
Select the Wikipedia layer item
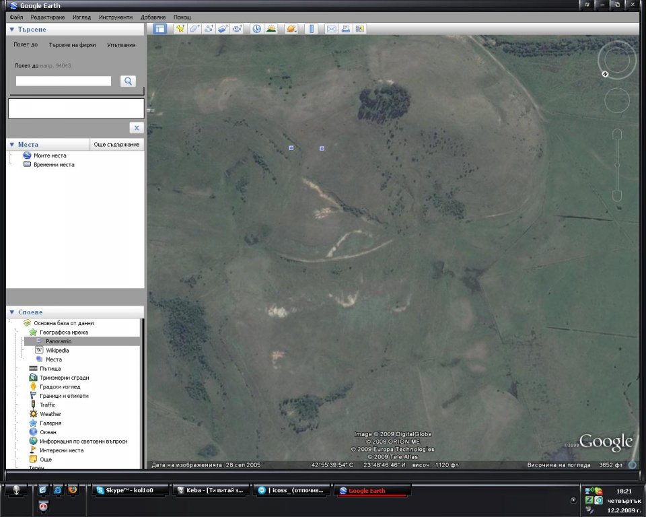point(57,350)
